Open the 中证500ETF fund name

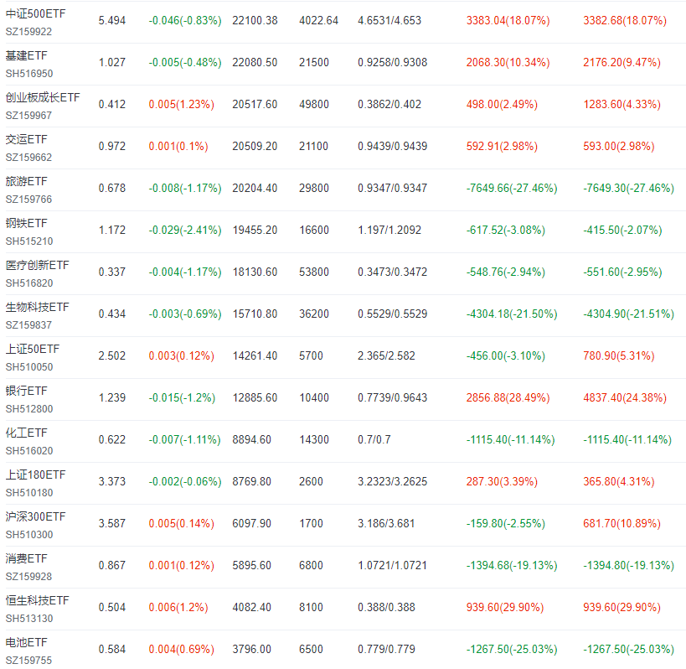pyautogui.click(x=35, y=13)
